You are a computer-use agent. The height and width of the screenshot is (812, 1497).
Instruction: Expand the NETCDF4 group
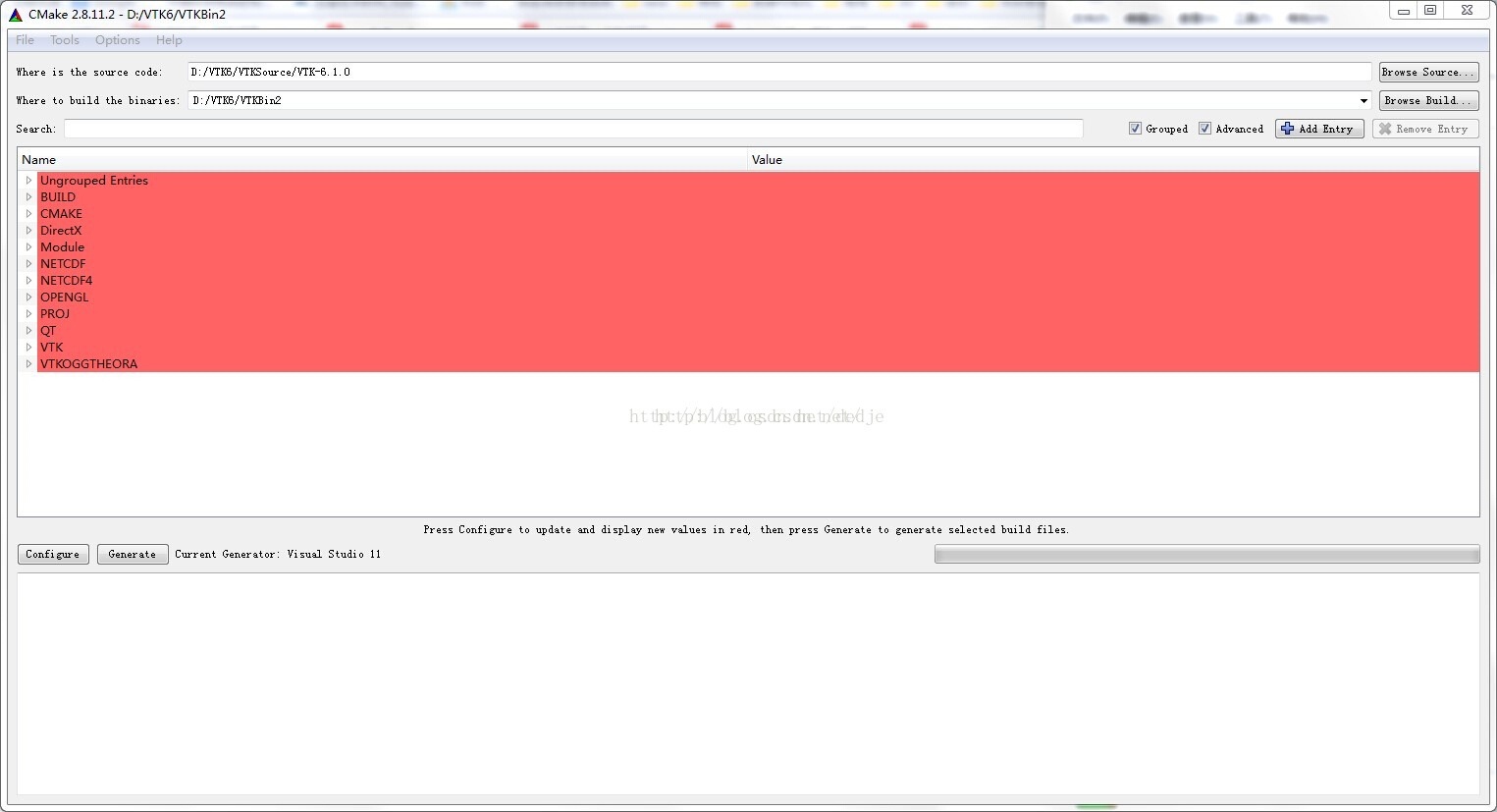click(x=28, y=281)
